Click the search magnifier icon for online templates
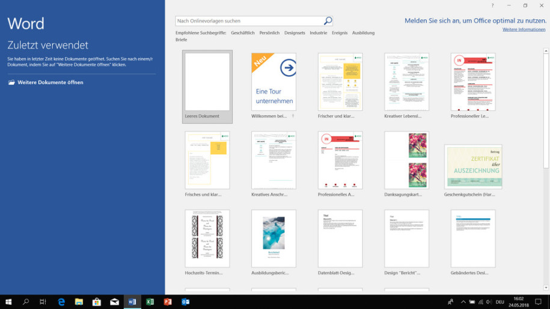 [328, 20]
